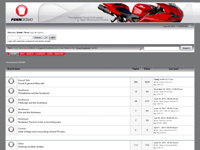200x150 pixels.
Task: Open the DucatiScott user profile link
Action: (161, 133)
